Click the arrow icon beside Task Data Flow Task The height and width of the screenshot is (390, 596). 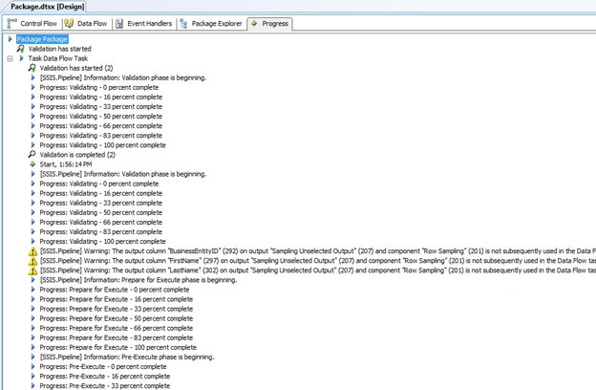pos(21,58)
